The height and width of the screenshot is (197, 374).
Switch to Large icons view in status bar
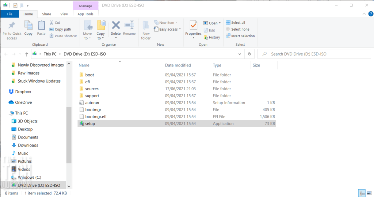(369, 193)
